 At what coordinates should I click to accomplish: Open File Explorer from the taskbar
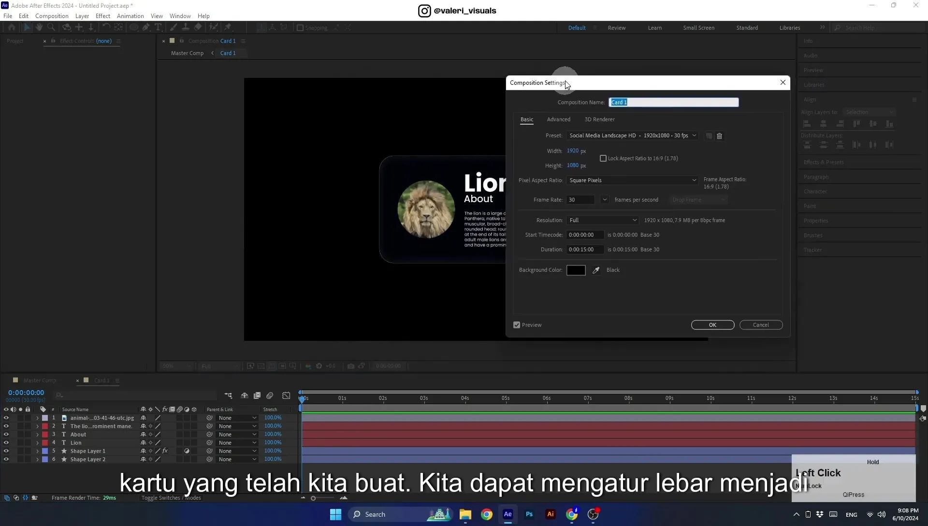[465, 514]
